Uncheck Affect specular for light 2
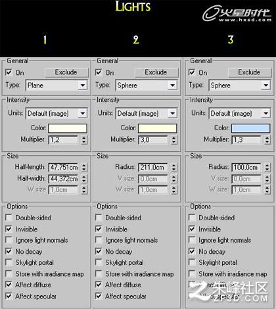276x309 pixels. tap(99, 296)
